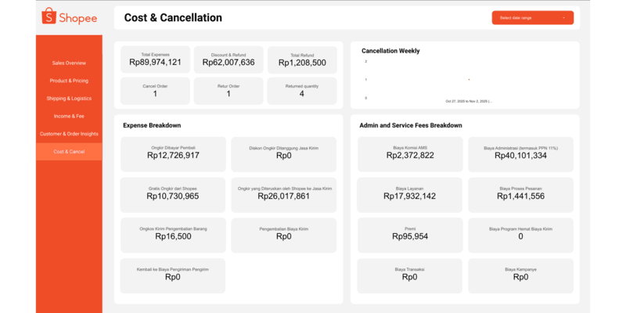The height and width of the screenshot is (313, 626).
Task: Click the Total Refund scorecard
Action: tap(302, 59)
